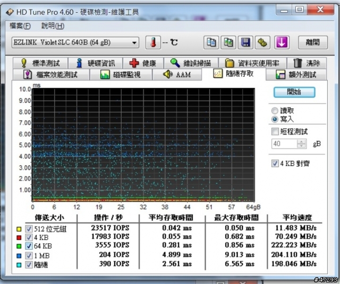Toggle the 隨機 random checkbox

(x=29, y=265)
